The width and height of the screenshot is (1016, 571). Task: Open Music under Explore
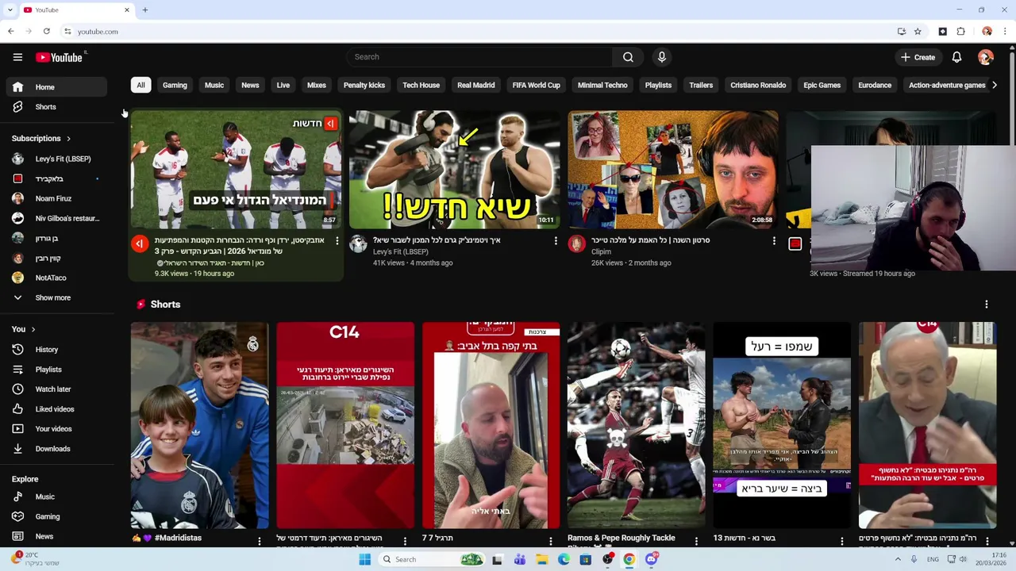click(56, 497)
